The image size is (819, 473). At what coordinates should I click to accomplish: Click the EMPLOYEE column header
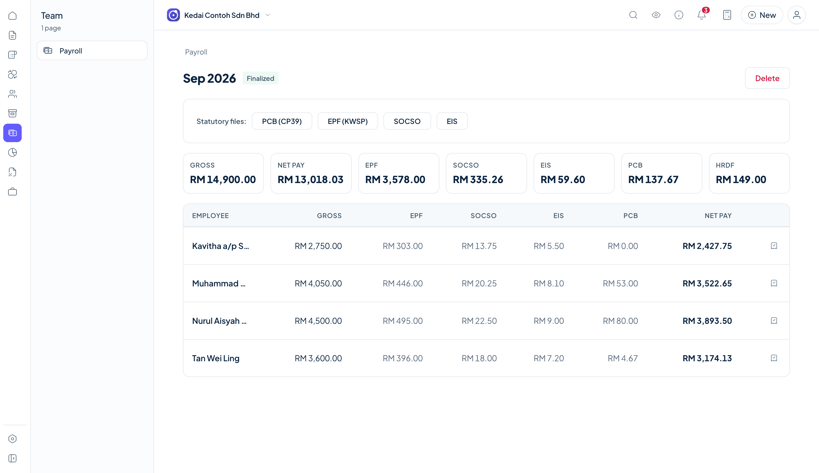click(210, 215)
